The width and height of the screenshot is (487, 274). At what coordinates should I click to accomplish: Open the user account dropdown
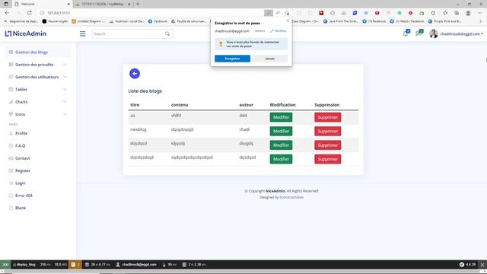point(462,33)
